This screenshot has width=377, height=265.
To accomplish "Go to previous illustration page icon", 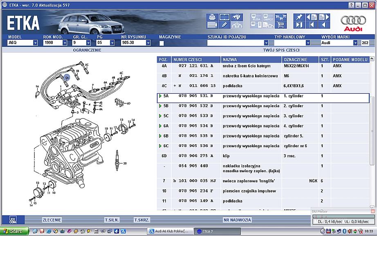I will [x=312, y=17].
